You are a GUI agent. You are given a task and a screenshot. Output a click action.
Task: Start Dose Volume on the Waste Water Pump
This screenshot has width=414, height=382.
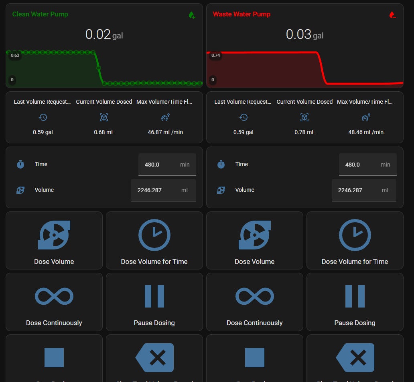(255, 240)
